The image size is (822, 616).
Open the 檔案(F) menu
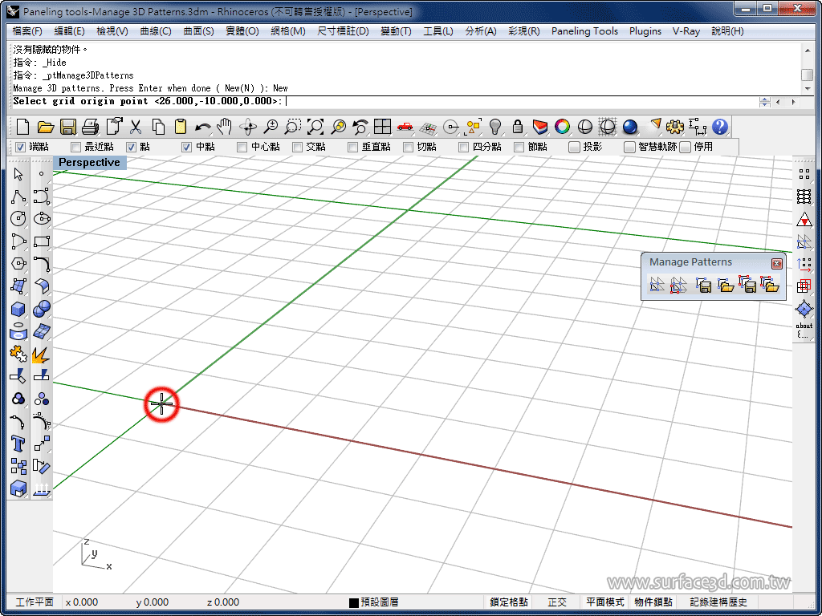pos(28,31)
